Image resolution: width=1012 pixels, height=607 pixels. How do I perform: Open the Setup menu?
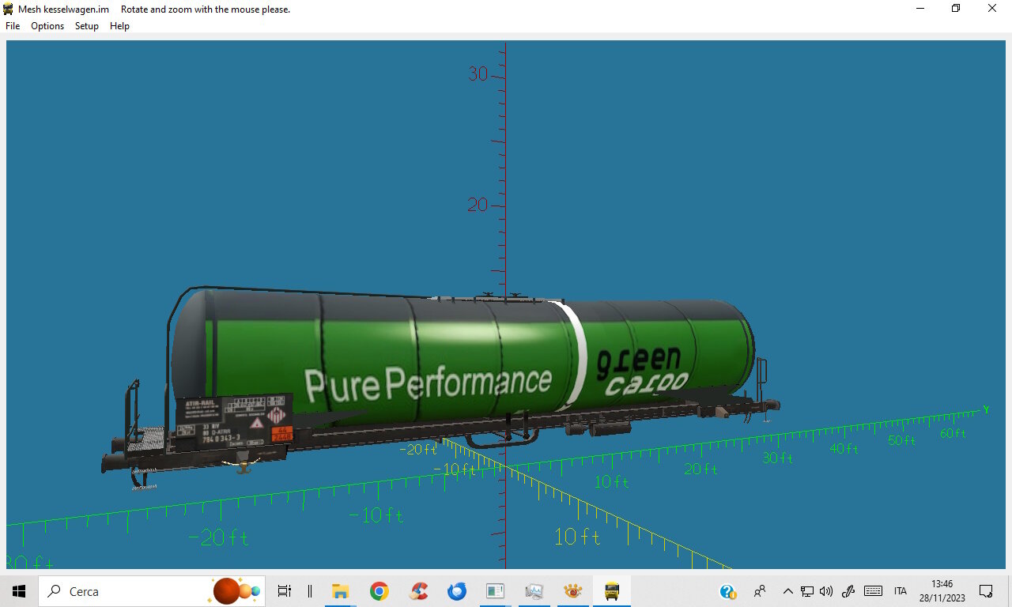click(x=87, y=26)
